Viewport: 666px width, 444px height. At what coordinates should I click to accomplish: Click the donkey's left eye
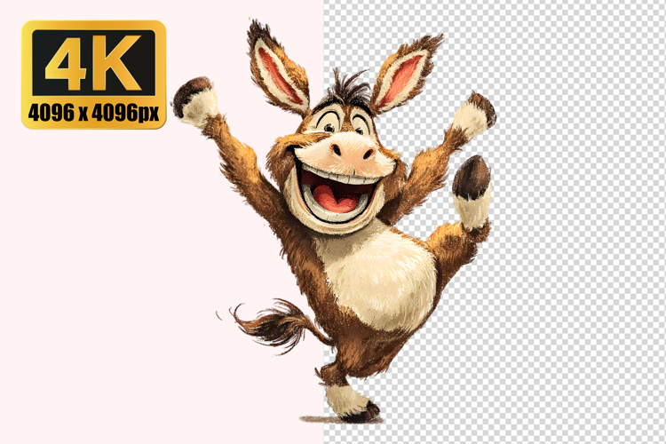[x=328, y=125]
